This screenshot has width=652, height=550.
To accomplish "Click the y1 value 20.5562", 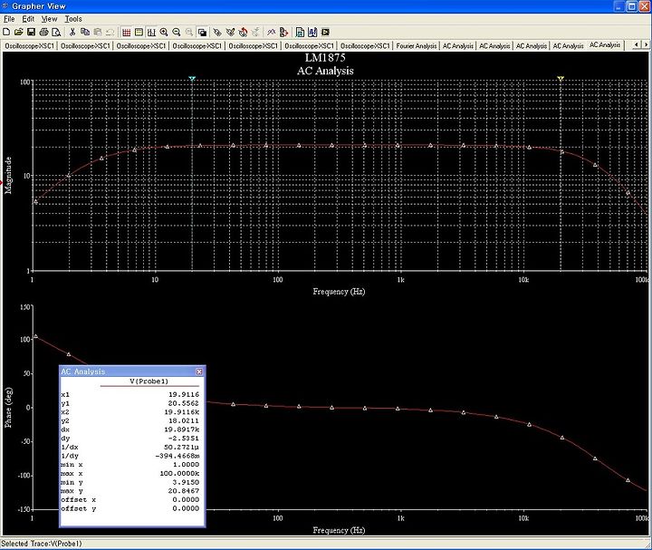I will click(184, 403).
